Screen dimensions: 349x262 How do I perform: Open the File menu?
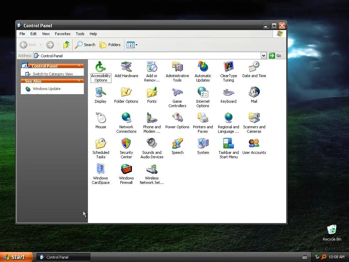click(x=22, y=34)
